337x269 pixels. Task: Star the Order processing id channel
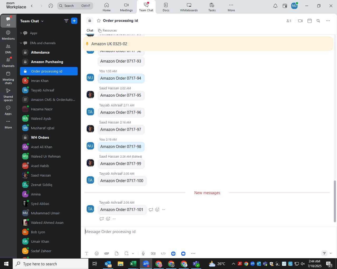pyautogui.click(x=99, y=20)
